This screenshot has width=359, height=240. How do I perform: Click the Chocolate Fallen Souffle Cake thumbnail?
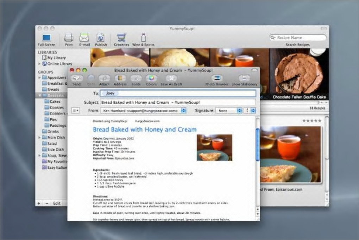click(299, 74)
